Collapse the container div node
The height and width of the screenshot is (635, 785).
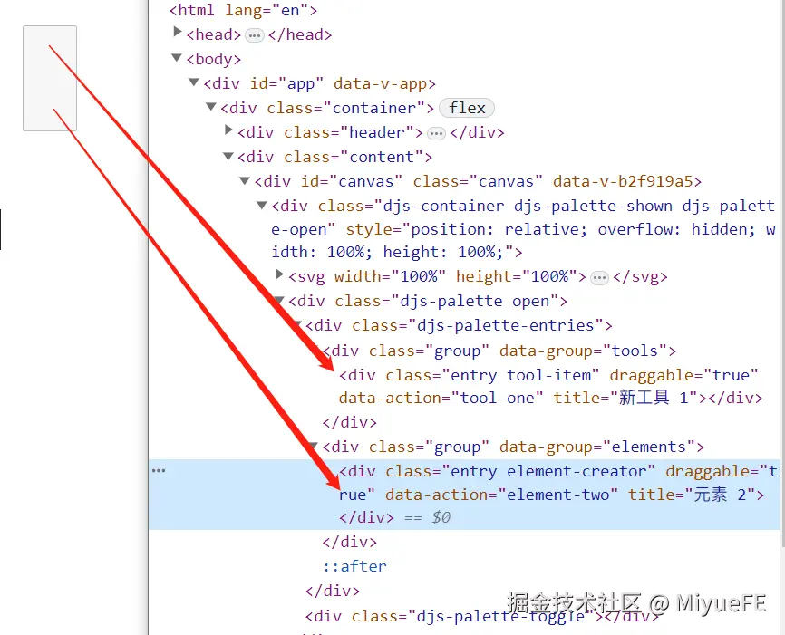point(211,107)
